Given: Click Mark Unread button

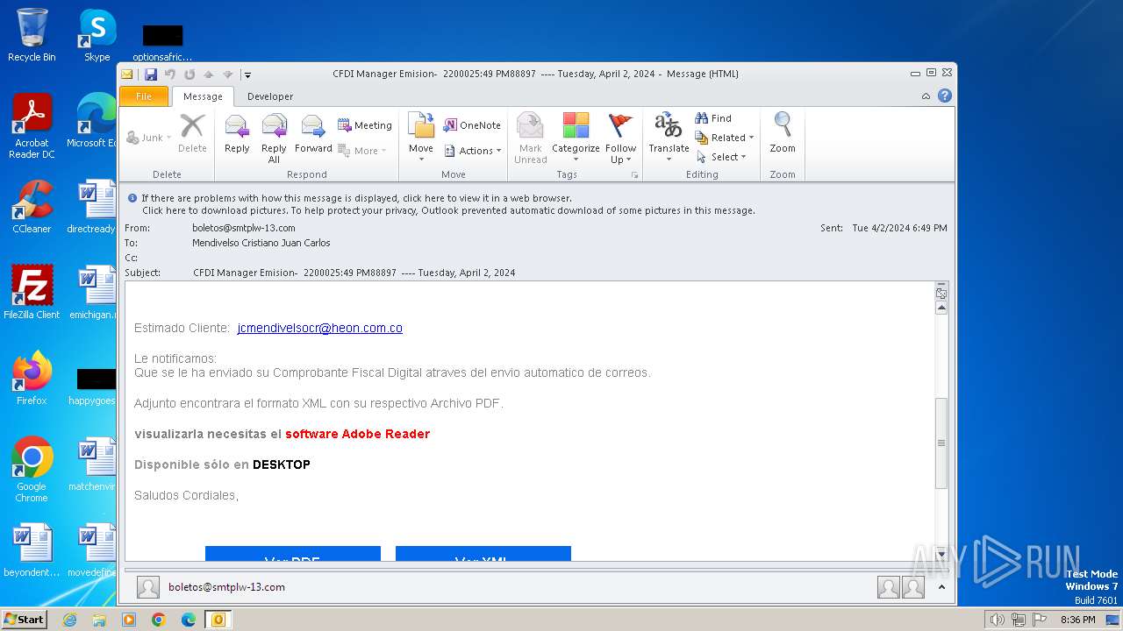Looking at the screenshot, I should (x=530, y=138).
